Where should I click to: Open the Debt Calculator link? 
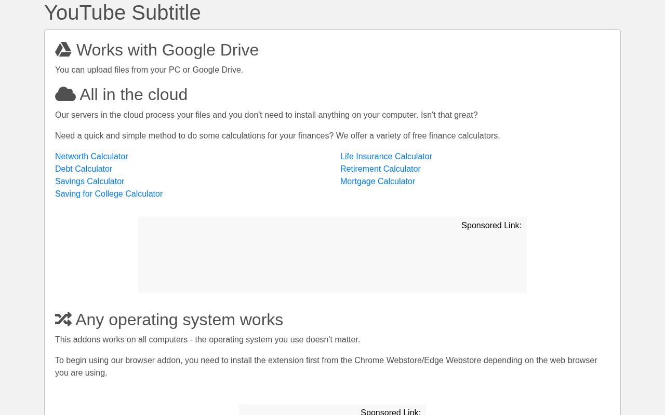84,169
